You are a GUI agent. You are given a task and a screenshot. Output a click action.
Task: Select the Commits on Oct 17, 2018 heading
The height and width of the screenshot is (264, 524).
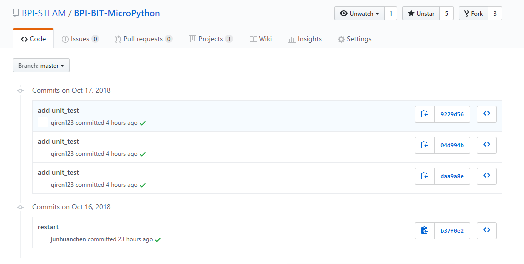tap(71, 90)
